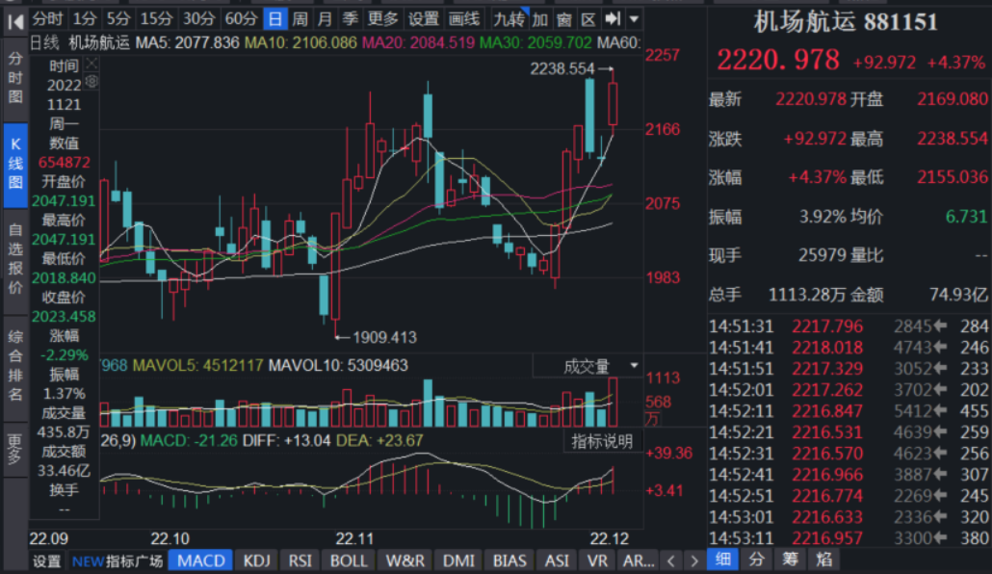Expand the 更多 periods menu
The image size is (992, 574).
[x=382, y=19]
